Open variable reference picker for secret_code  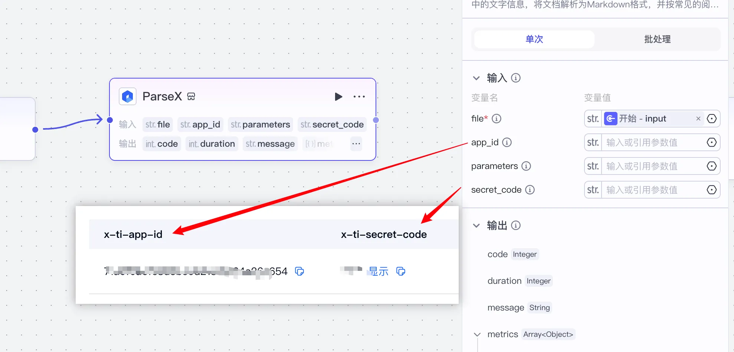tap(712, 190)
